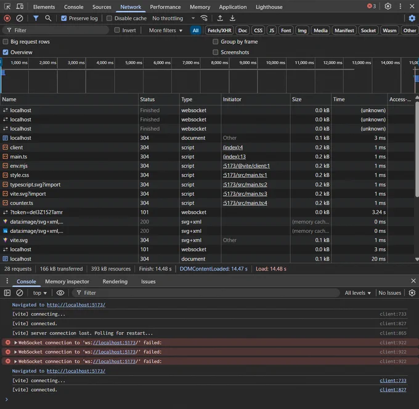Open the client:733 source link at bottom
The width and height of the screenshot is (419, 409).
point(393,380)
